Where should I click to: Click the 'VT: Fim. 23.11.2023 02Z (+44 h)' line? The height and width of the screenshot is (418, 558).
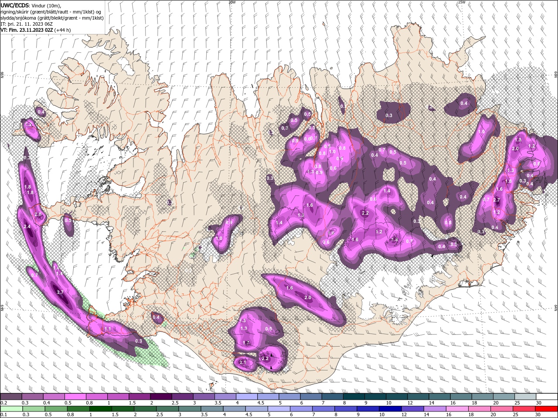pyautogui.click(x=36, y=30)
